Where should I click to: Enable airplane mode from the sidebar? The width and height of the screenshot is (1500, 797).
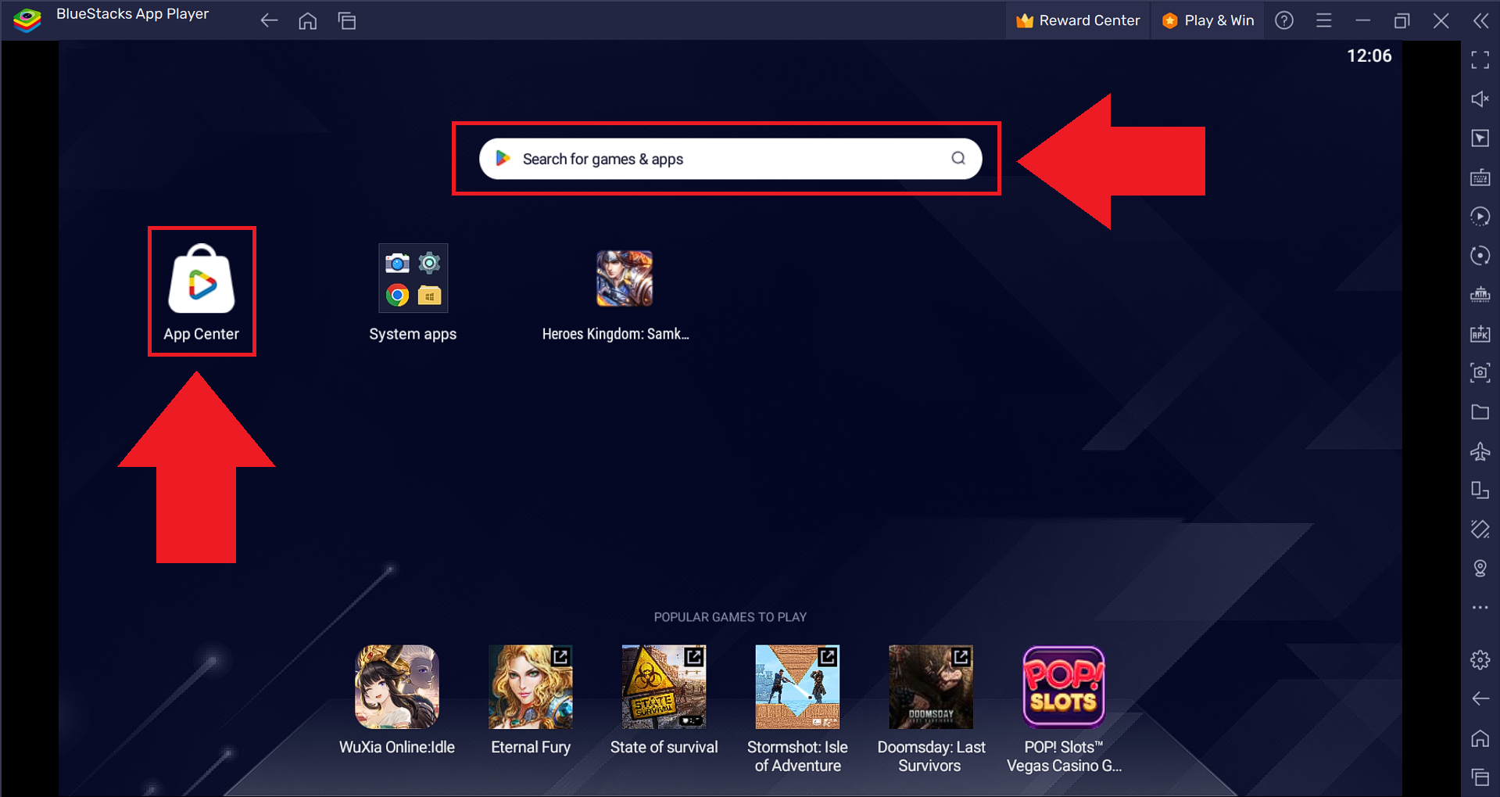click(1480, 451)
